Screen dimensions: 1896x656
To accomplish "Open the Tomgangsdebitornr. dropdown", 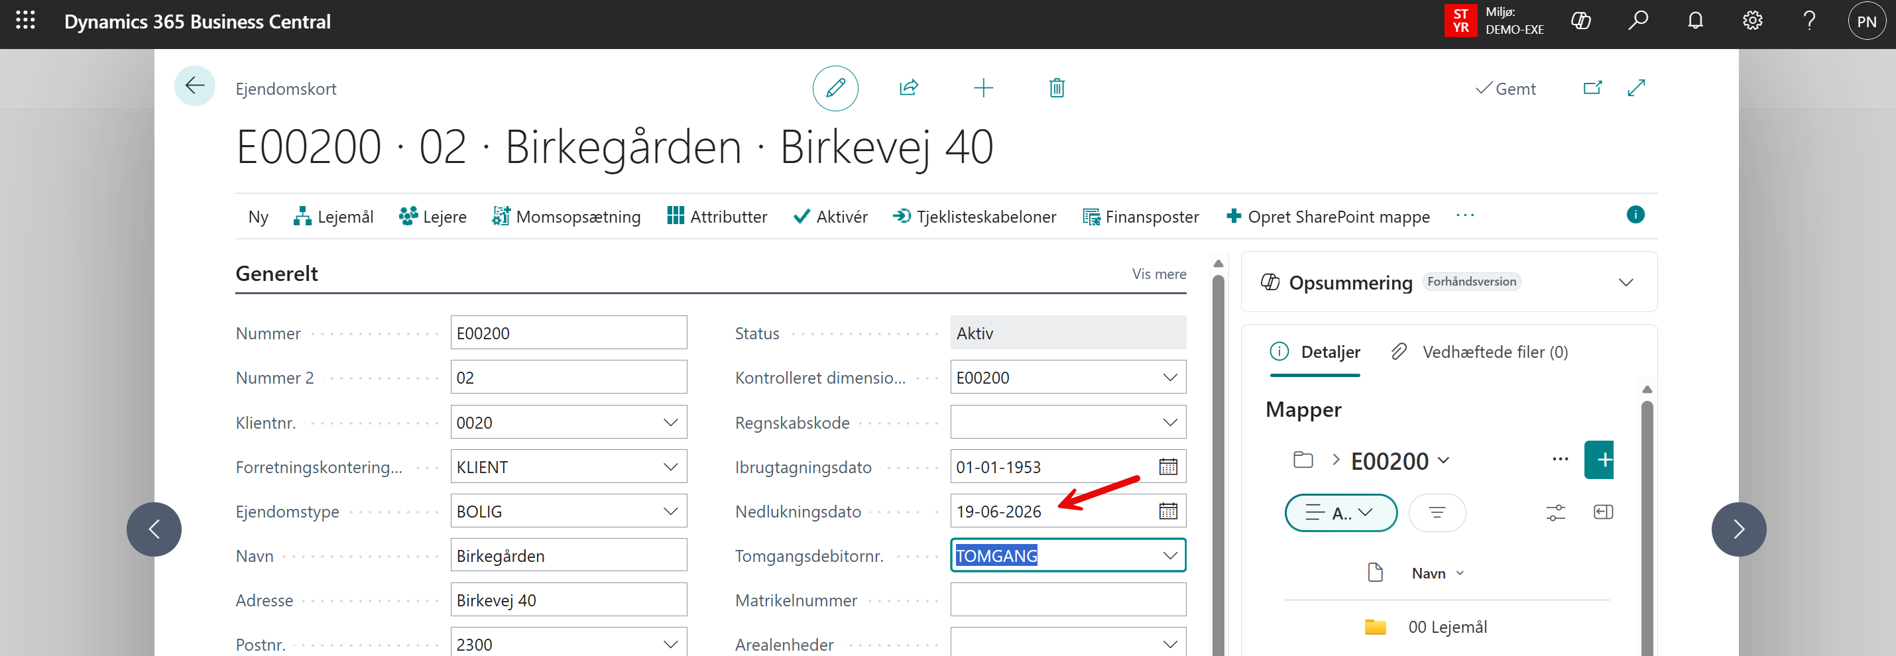I will (x=1169, y=556).
